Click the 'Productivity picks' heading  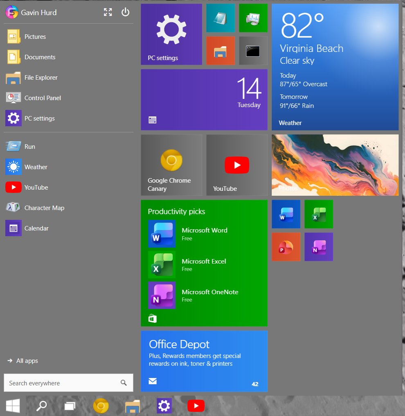(x=176, y=211)
